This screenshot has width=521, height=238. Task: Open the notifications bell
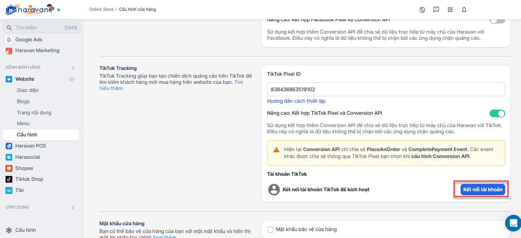tap(464, 10)
